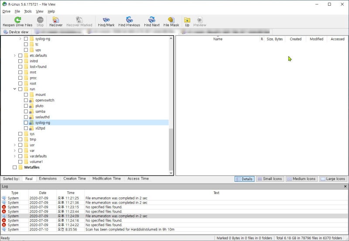Click the tree scrollbar down arrow

[171, 173]
